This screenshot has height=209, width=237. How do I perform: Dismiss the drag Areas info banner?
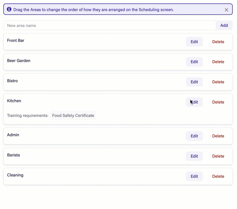click(226, 10)
